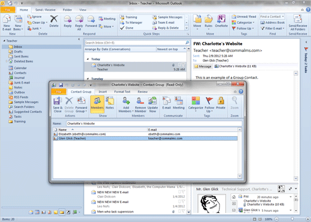Select Elizabeth row in members list

tap(145, 134)
